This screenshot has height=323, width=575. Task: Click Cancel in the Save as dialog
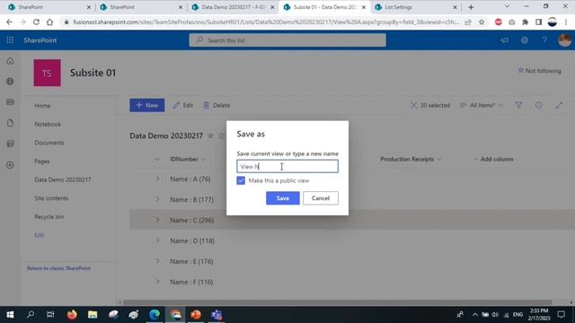coord(321,198)
